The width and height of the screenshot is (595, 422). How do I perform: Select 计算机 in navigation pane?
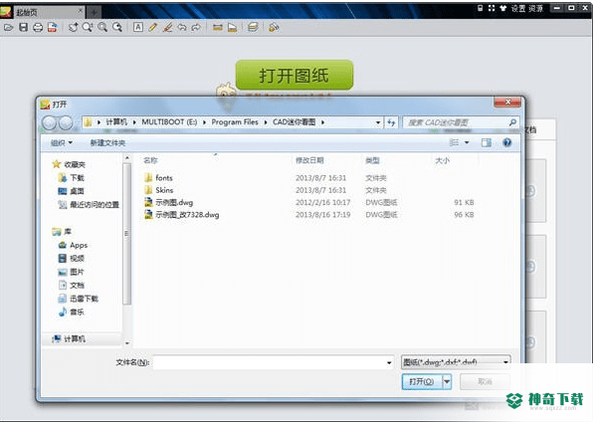tap(69, 338)
